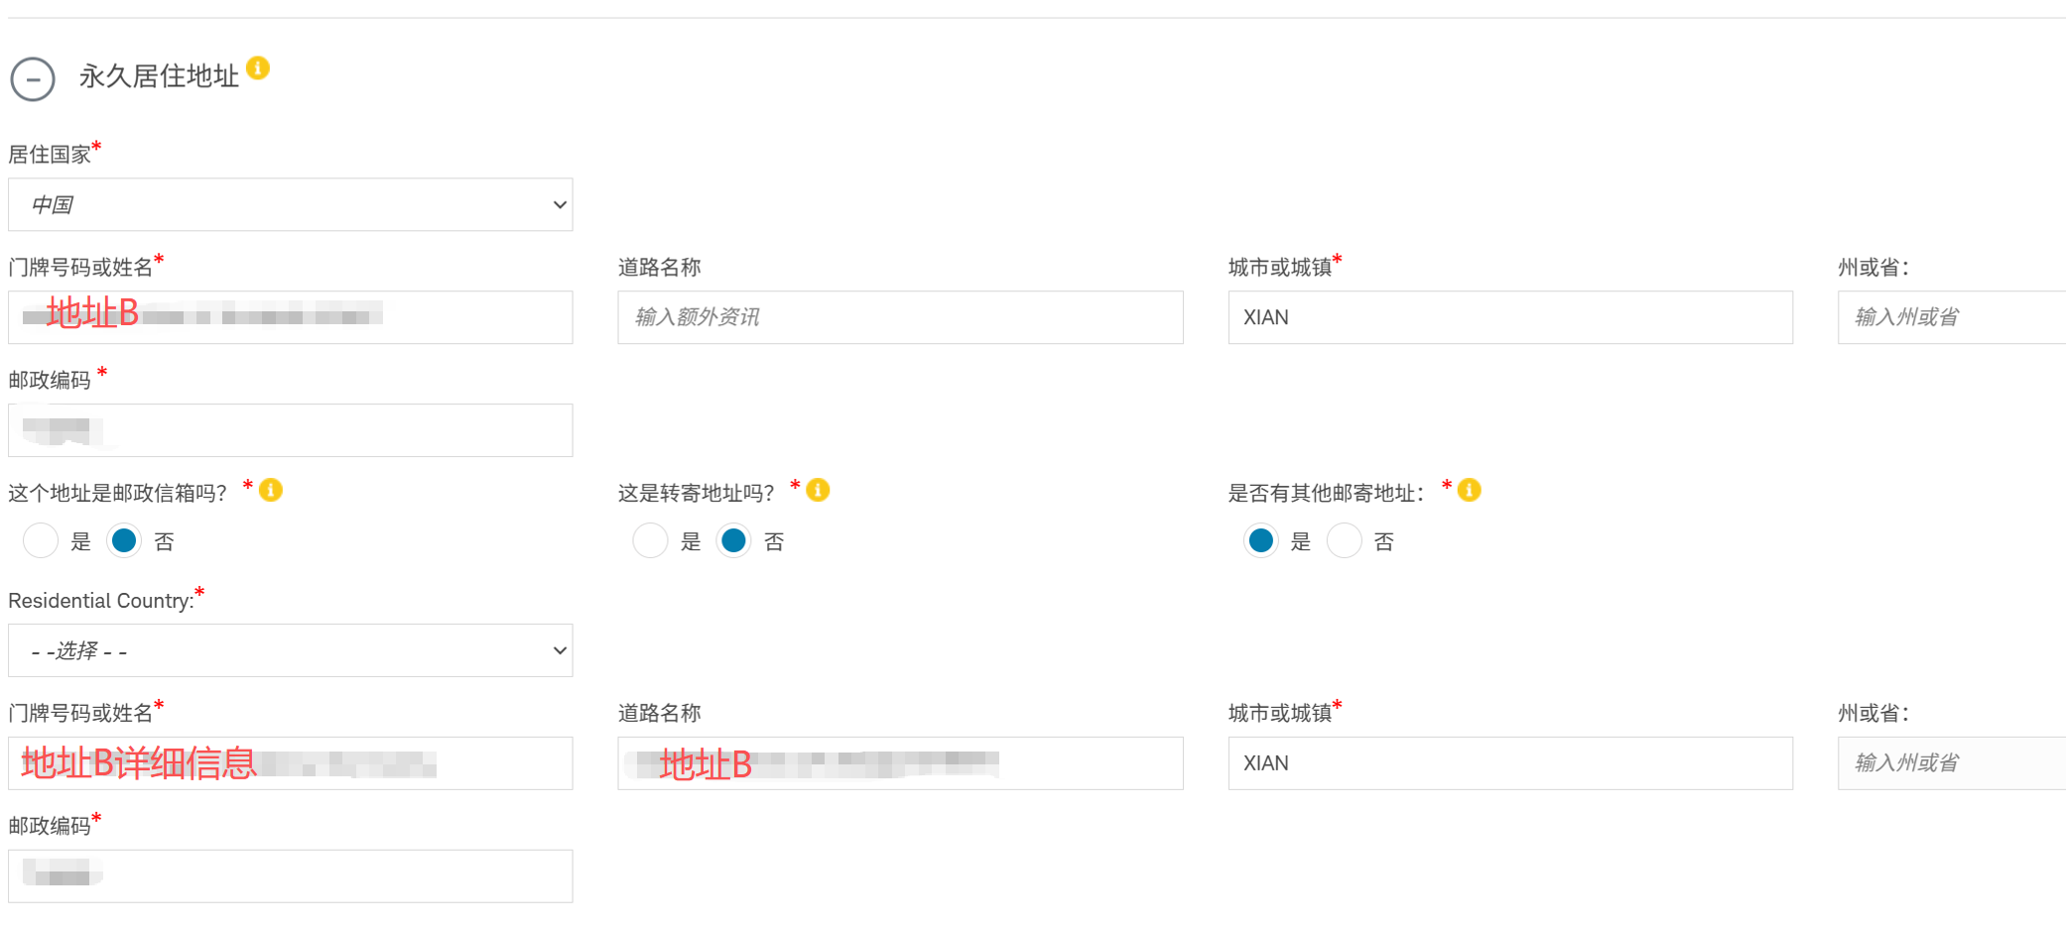The height and width of the screenshot is (928, 2066).
Task: Show info tooltip for 这是转寄地址吗
Action: pyautogui.click(x=819, y=490)
